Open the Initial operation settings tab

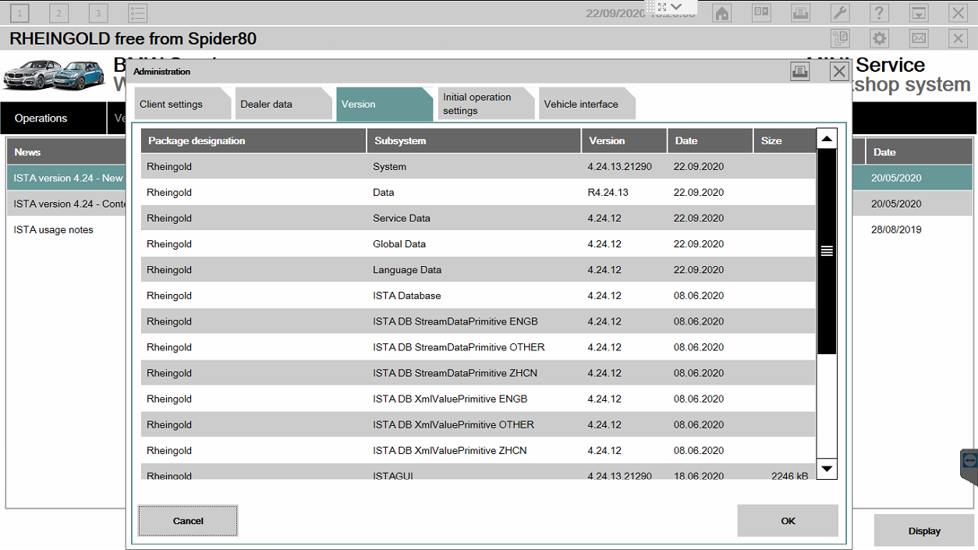pos(486,104)
